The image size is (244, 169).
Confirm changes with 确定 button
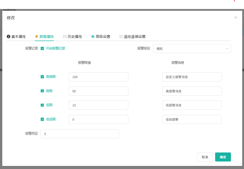click(223, 157)
